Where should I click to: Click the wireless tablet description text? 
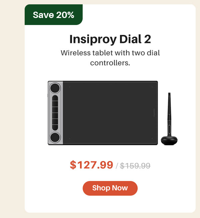coord(110,58)
